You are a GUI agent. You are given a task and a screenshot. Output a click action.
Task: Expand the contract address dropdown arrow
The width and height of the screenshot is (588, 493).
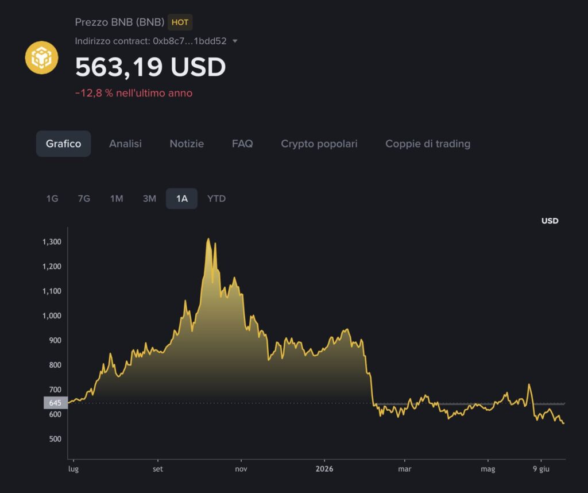(235, 41)
